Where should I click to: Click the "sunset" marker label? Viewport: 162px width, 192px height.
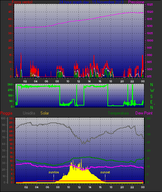(x=105, y=172)
